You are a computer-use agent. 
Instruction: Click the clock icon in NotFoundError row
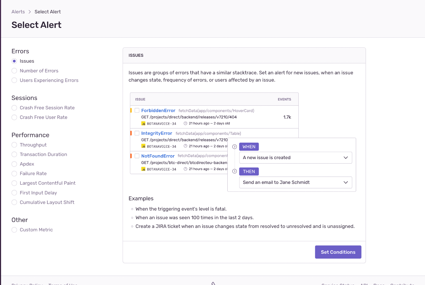tap(185, 169)
